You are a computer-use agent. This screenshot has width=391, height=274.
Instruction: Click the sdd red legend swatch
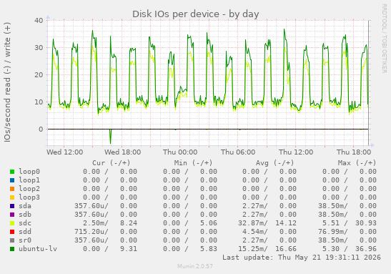(x=12, y=232)
